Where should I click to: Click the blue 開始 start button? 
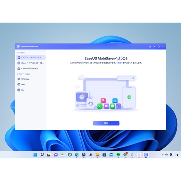[x=106, y=123]
